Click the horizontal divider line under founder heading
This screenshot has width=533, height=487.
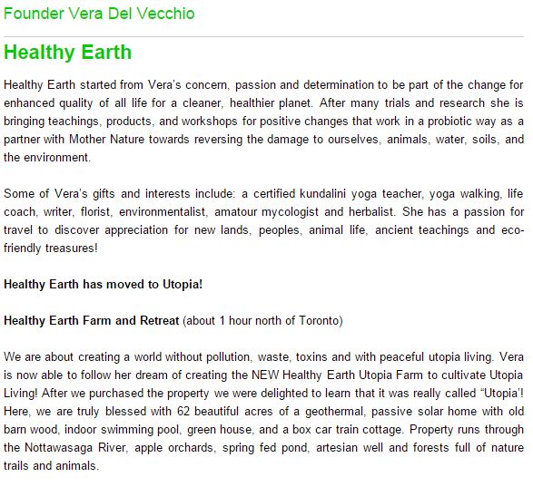point(264,36)
